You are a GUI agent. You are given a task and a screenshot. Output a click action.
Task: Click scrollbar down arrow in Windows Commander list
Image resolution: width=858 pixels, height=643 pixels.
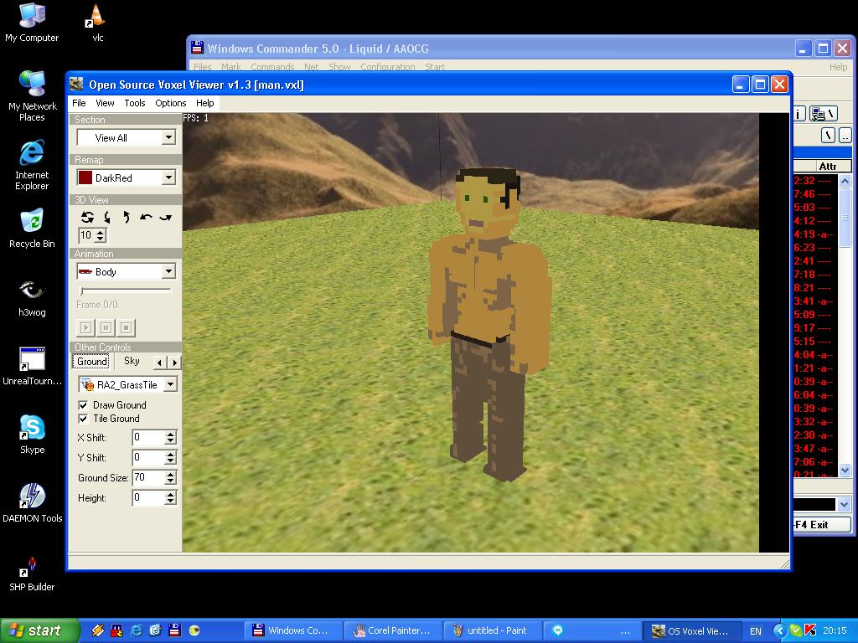[x=845, y=470]
